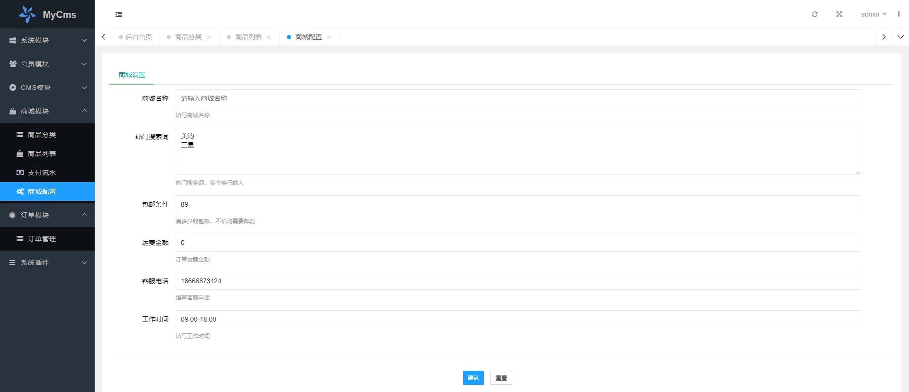The height and width of the screenshot is (392, 909).
Task: Collapse sidebar with the menu fold icon
Action: click(119, 15)
